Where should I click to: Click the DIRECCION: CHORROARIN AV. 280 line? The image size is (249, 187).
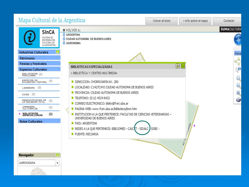click(96, 82)
